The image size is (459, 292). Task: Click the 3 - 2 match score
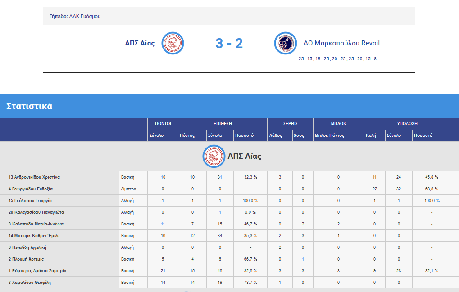coord(229,44)
